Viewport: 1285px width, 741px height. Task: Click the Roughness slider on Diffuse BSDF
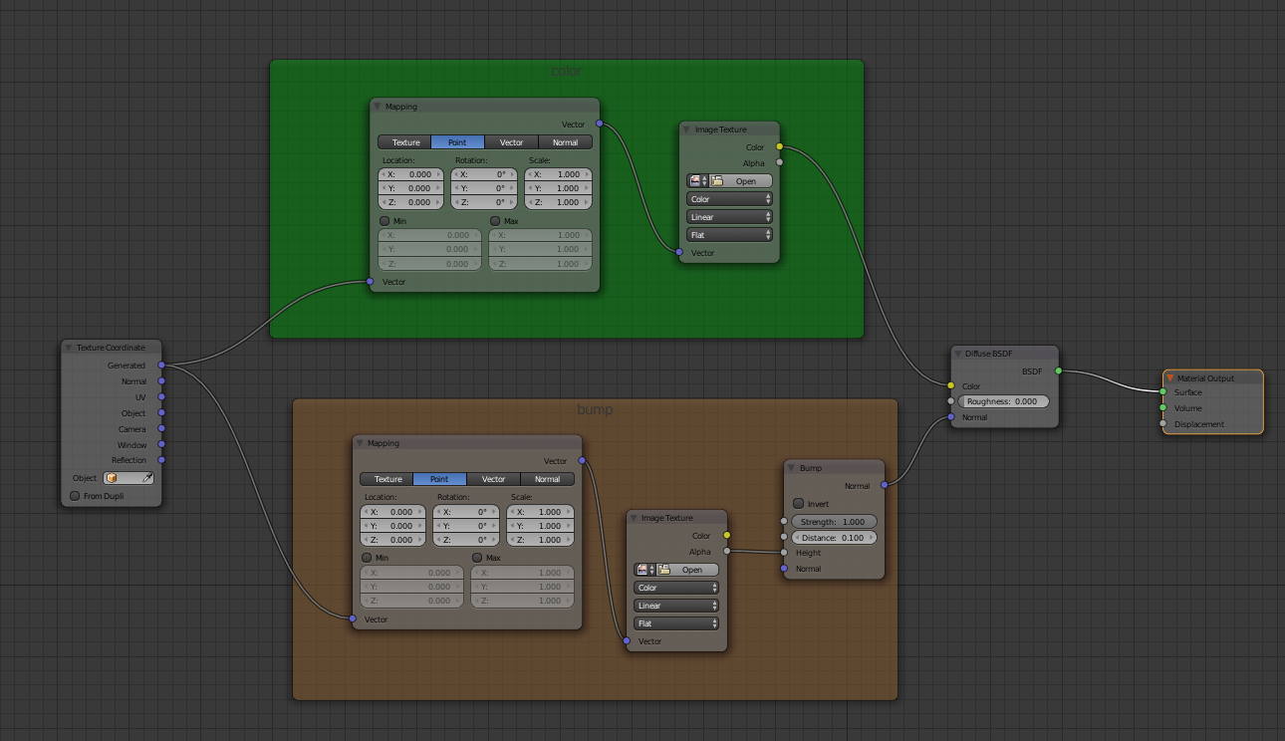[x=1004, y=401]
